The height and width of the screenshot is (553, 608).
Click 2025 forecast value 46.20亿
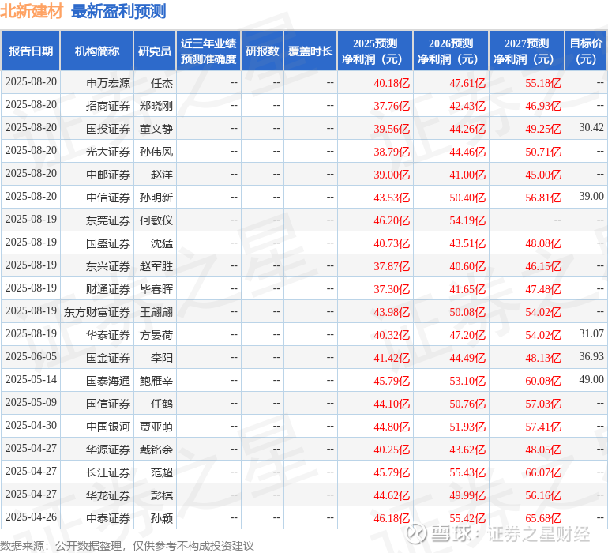(391, 220)
